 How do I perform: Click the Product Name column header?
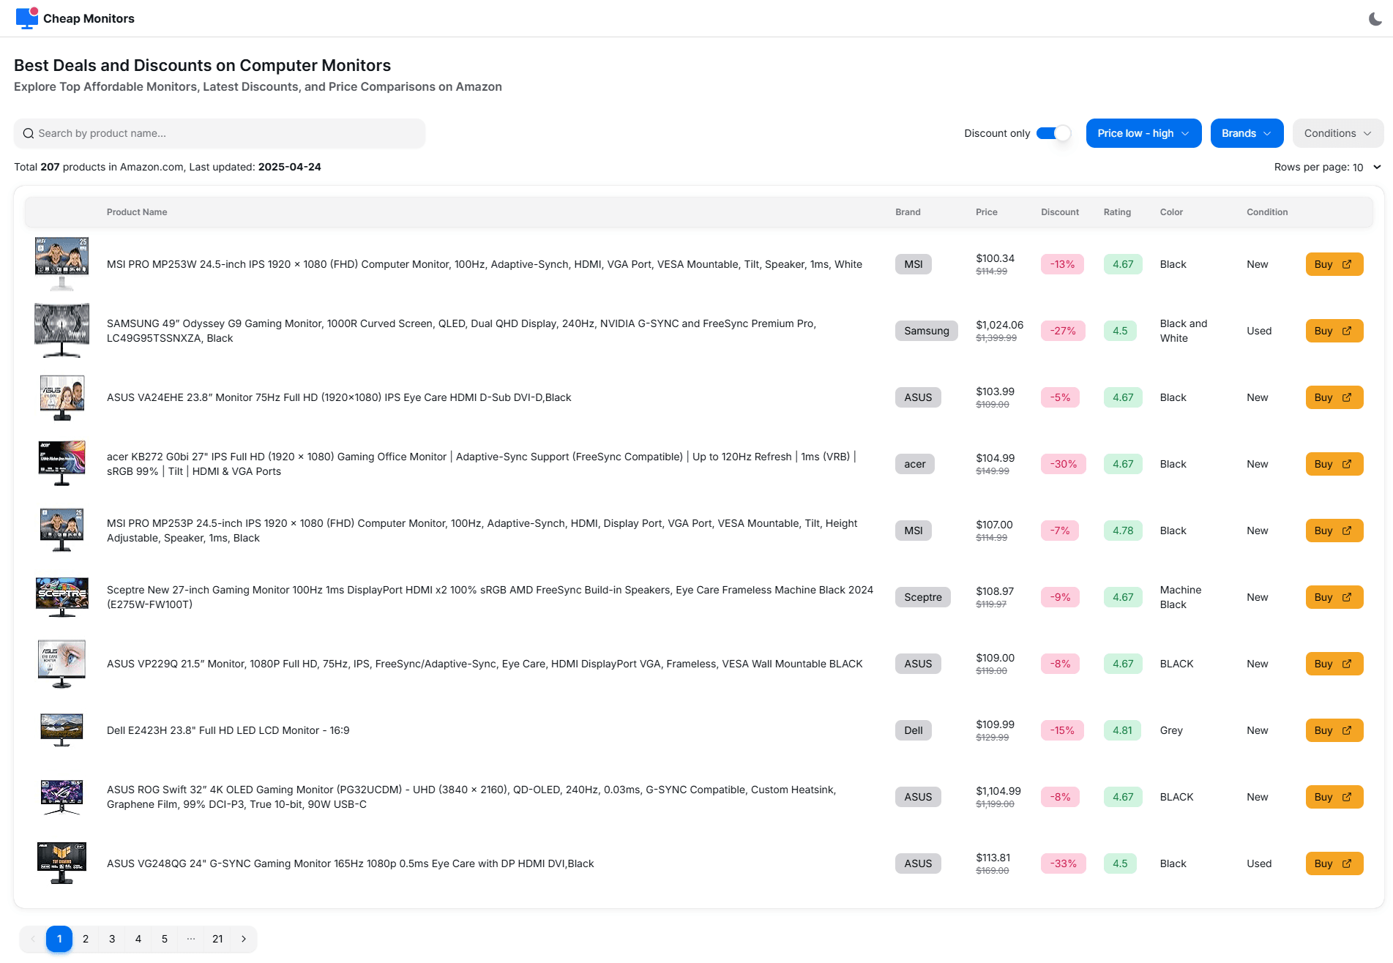point(137,212)
